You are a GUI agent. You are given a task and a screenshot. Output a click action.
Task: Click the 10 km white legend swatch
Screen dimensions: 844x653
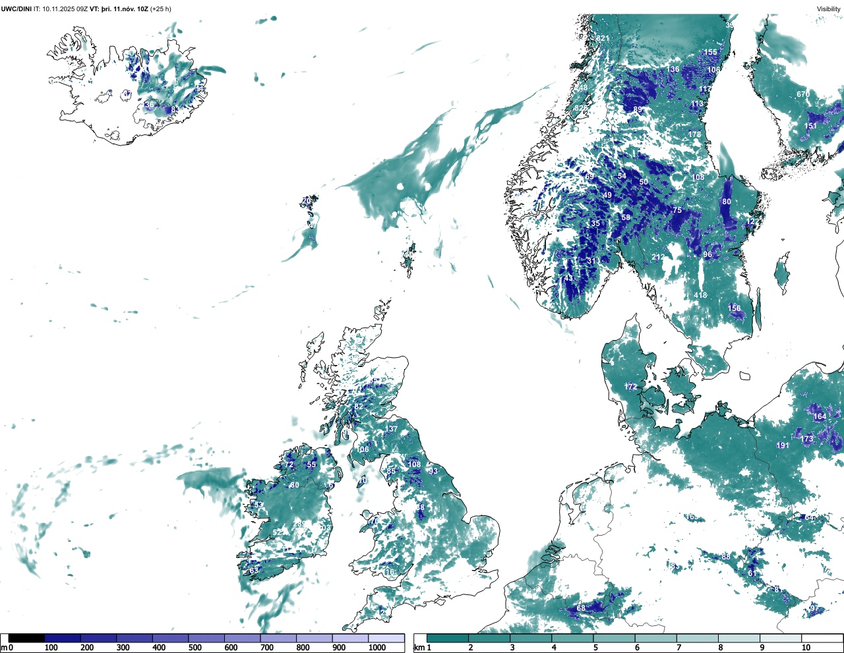[x=822, y=638]
